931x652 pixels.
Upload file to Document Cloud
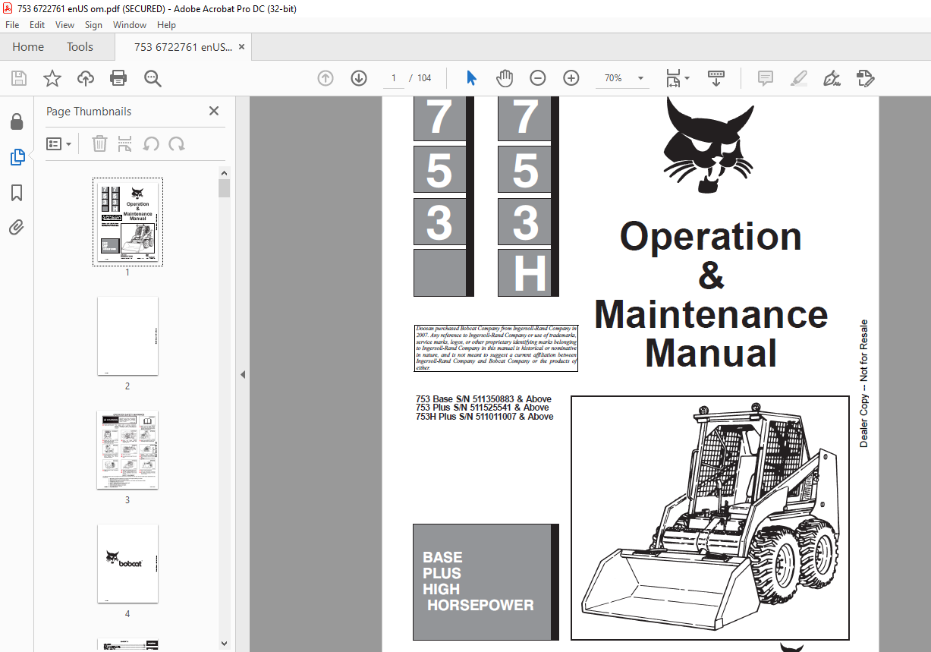86,78
